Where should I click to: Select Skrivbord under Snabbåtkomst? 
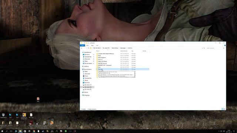[x=87, y=55]
